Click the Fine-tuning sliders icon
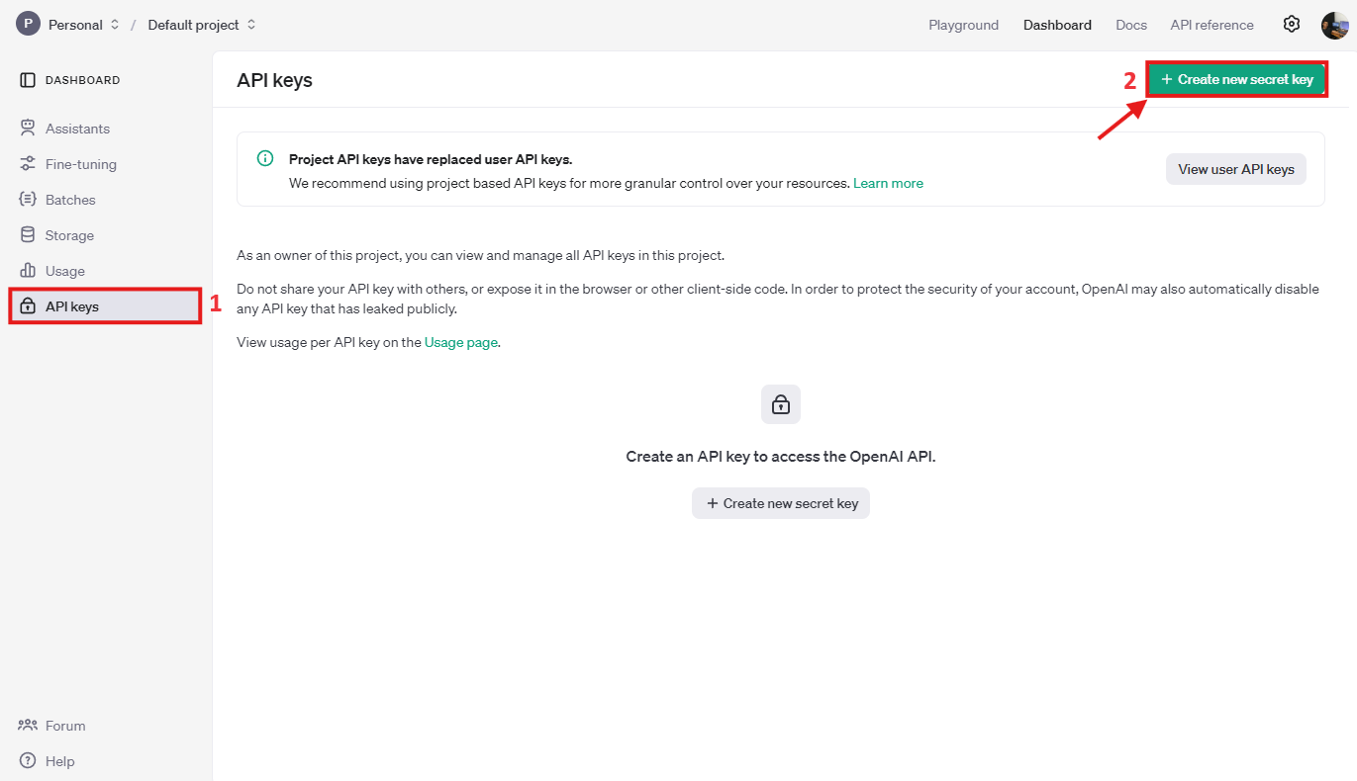The height and width of the screenshot is (781, 1357). [x=28, y=164]
